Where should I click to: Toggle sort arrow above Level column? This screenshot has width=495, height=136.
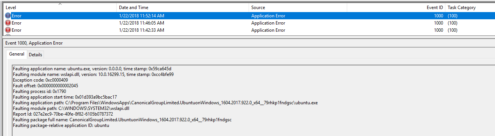click(x=60, y=4)
